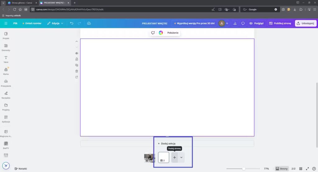Image resolution: width=318 pixels, height=172 pixels.
Task: Open the help question mark
Action: [314, 169]
